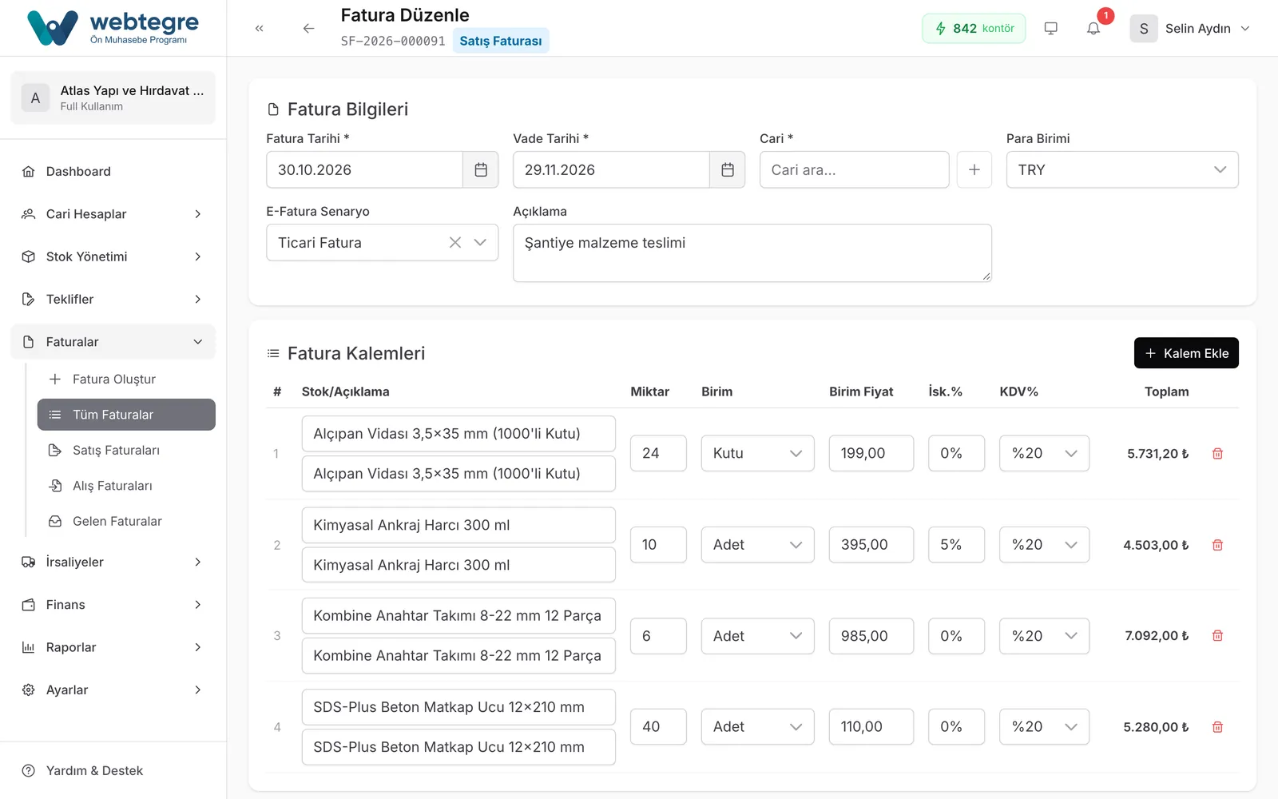Open Yardım & Destek help item
1278x799 pixels.
pos(113,770)
